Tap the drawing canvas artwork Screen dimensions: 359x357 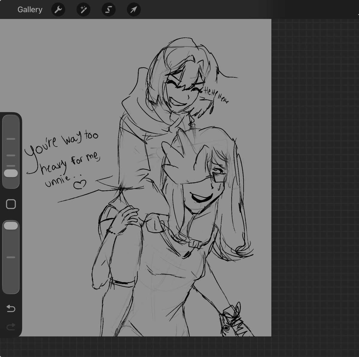click(136, 177)
